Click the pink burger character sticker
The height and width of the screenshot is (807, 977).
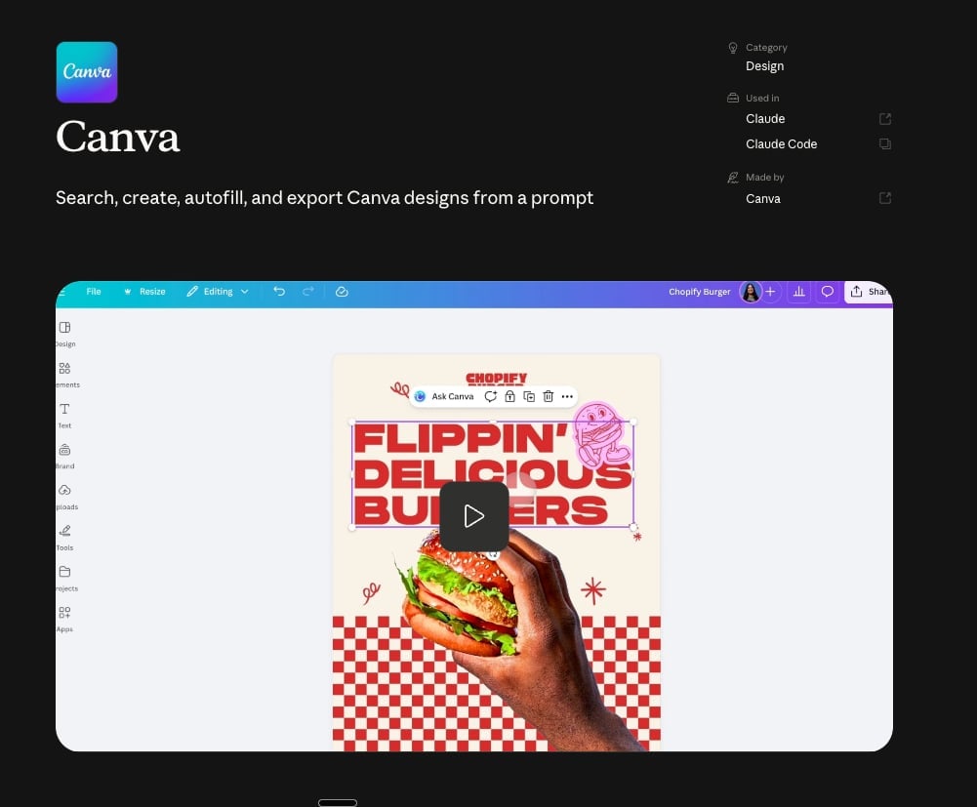point(601,435)
